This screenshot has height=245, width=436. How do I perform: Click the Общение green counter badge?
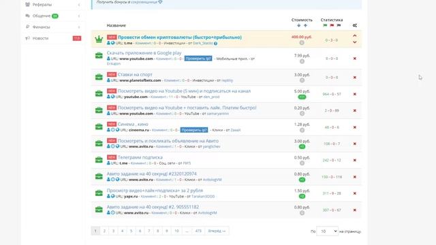(x=54, y=16)
